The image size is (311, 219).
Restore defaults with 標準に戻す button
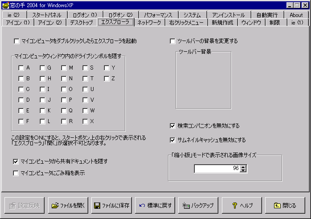point(155,205)
